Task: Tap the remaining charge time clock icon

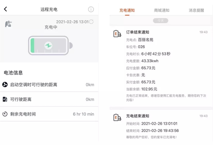Action: point(5,114)
